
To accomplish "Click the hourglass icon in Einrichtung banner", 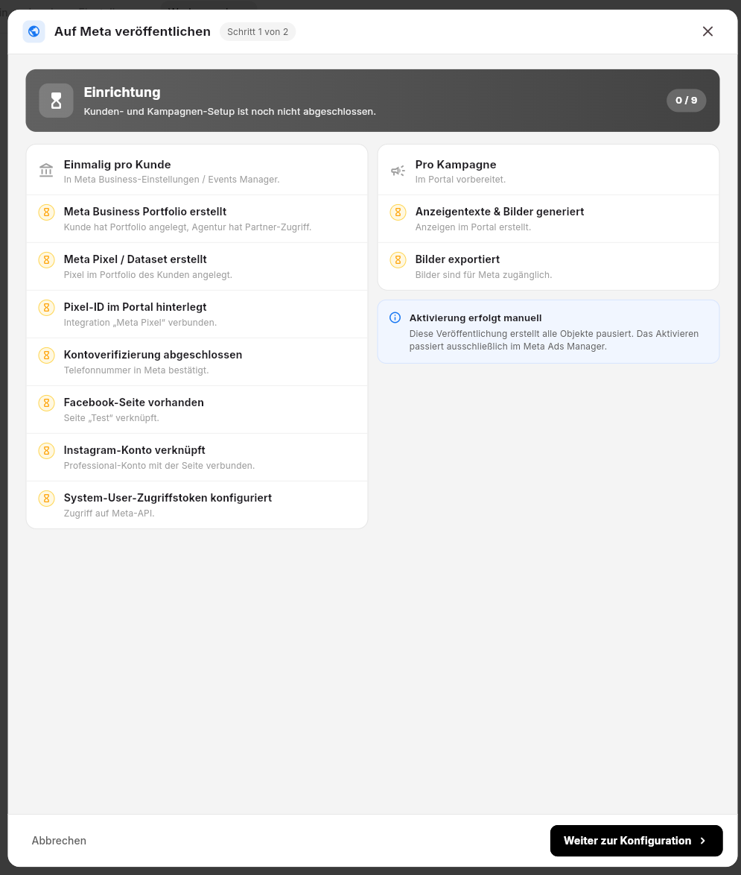I will point(57,101).
